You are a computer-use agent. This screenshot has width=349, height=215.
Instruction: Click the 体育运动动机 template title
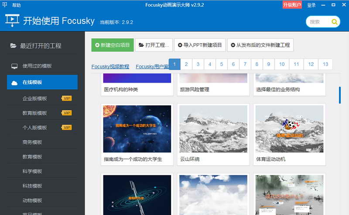[x=270, y=159]
